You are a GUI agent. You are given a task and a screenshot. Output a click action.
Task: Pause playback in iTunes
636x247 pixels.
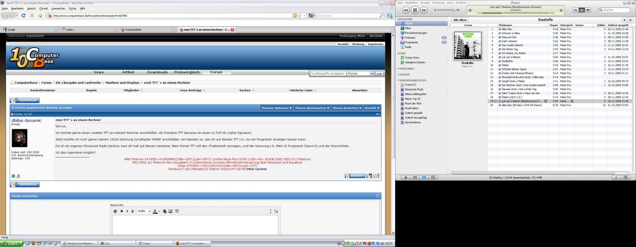click(x=415, y=10)
